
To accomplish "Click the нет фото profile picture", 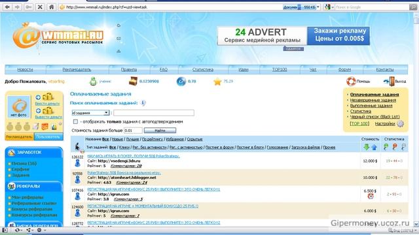I will pyautogui.click(x=19, y=107).
